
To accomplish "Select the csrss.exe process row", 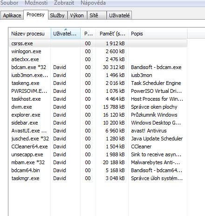I will tap(98, 43).
